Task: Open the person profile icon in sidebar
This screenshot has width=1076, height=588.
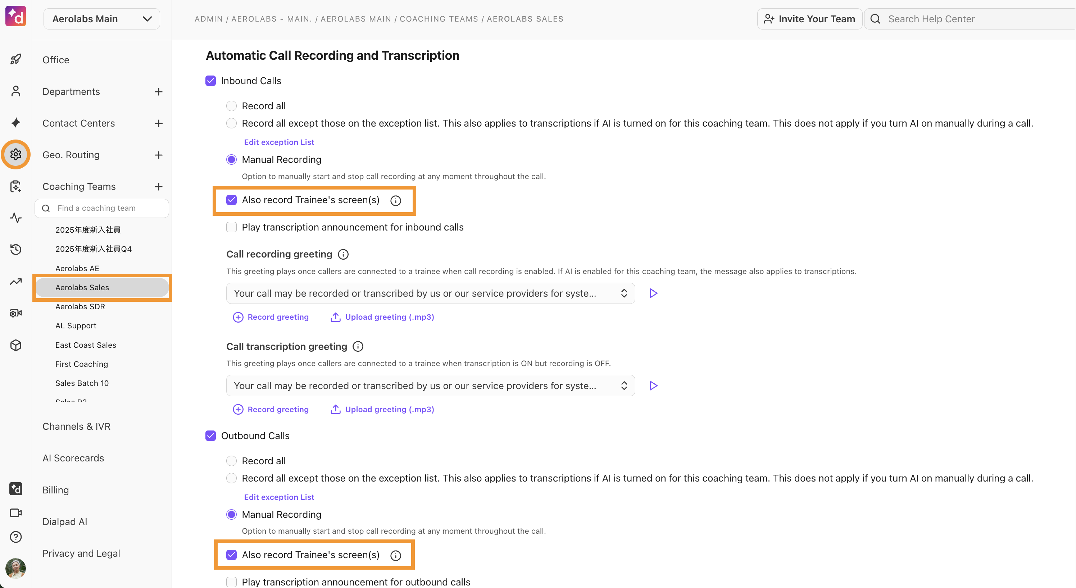Action: [15, 91]
